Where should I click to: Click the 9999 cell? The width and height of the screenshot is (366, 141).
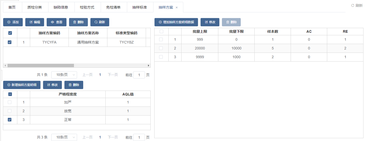tap(200, 57)
